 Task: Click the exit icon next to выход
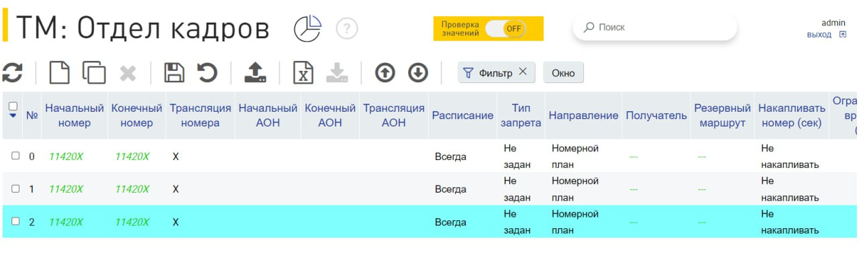coord(843,34)
